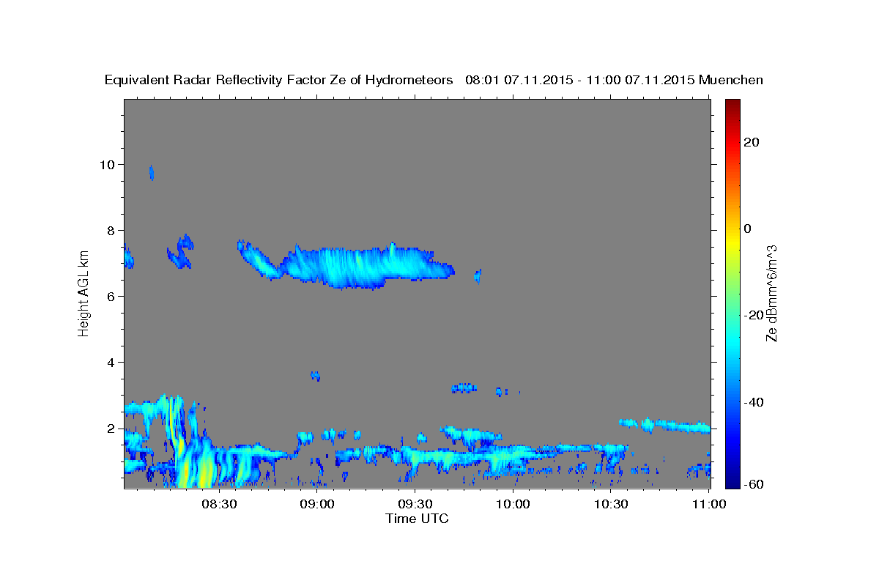
Task: Click the plot title 'Equivalent Radar Reflectivity Factor Ze of Hydrometeors'
Action: pyautogui.click(x=279, y=81)
